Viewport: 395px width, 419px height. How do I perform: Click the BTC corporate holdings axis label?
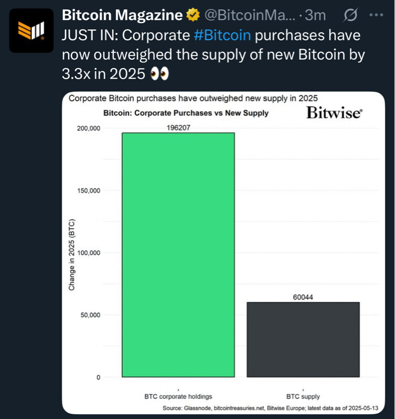pyautogui.click(x=178, y=396)
